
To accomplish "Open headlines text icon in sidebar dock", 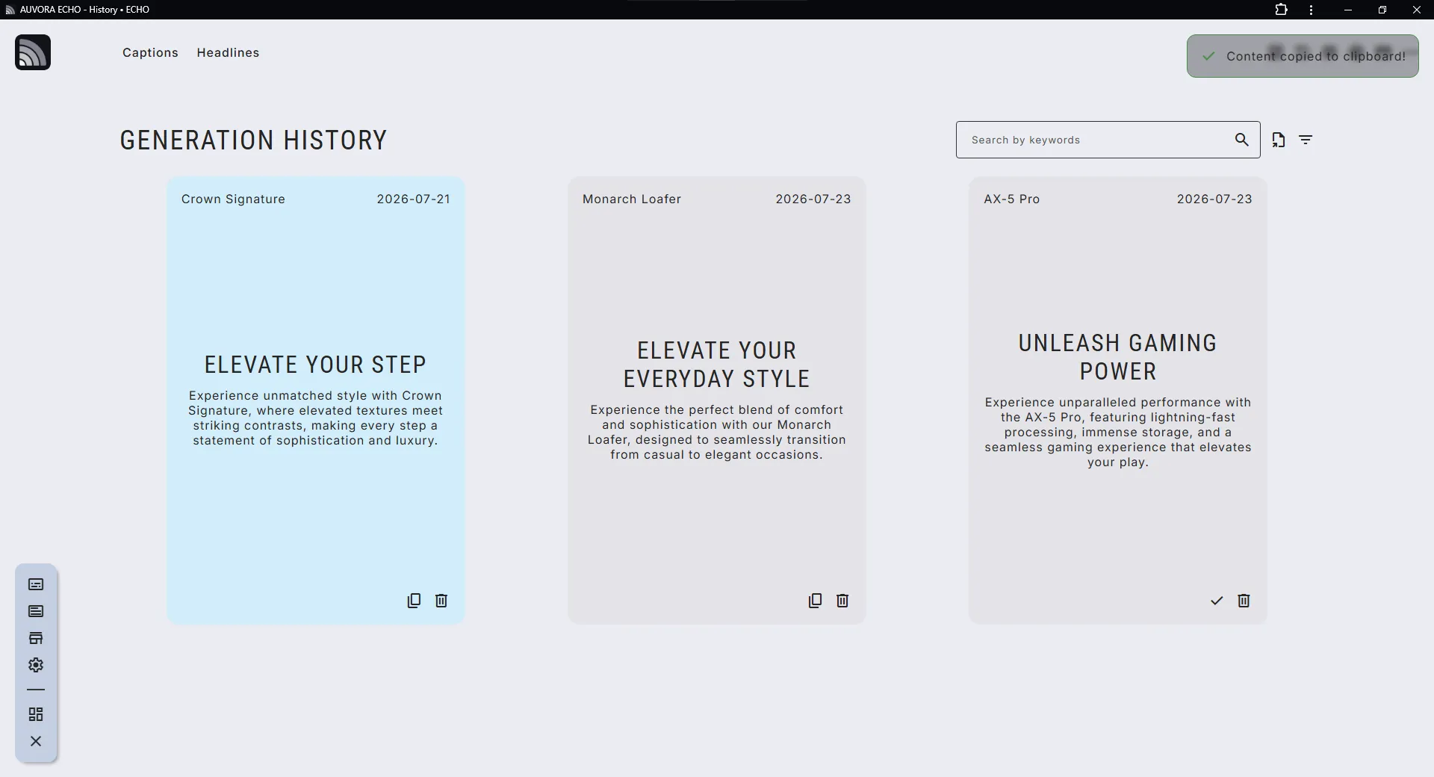I will click(x=36, y=611).
